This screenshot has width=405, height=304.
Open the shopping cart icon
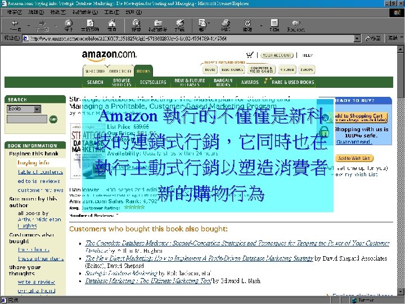pos(250,55)
